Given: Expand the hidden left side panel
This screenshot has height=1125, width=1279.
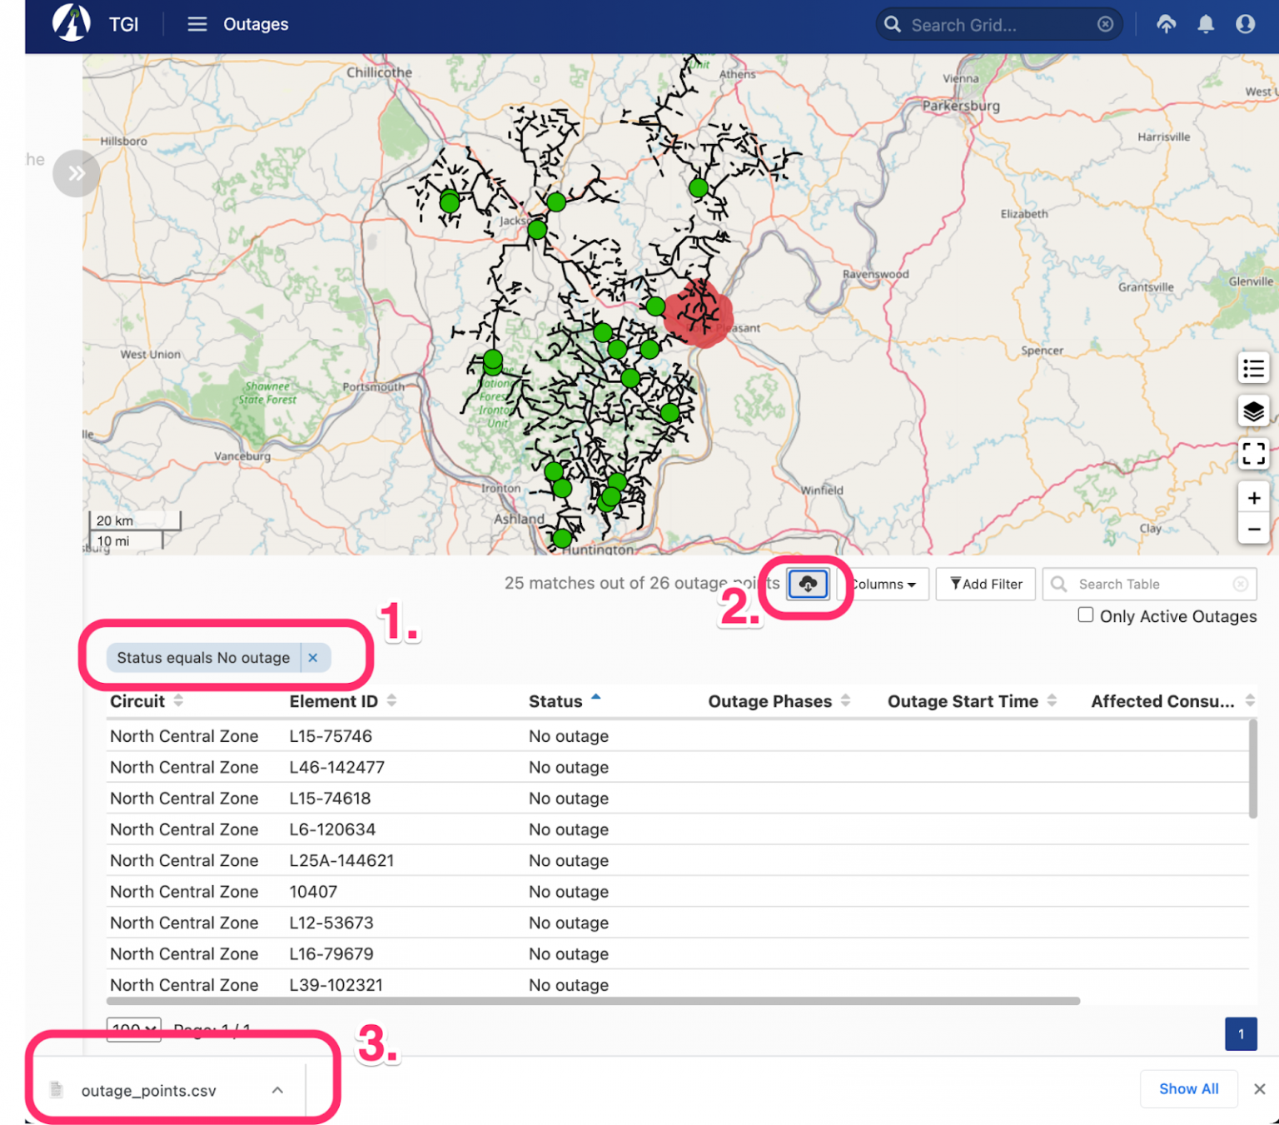Looking at the screenshot, I should pyautogui.click(x=76, y=173).
